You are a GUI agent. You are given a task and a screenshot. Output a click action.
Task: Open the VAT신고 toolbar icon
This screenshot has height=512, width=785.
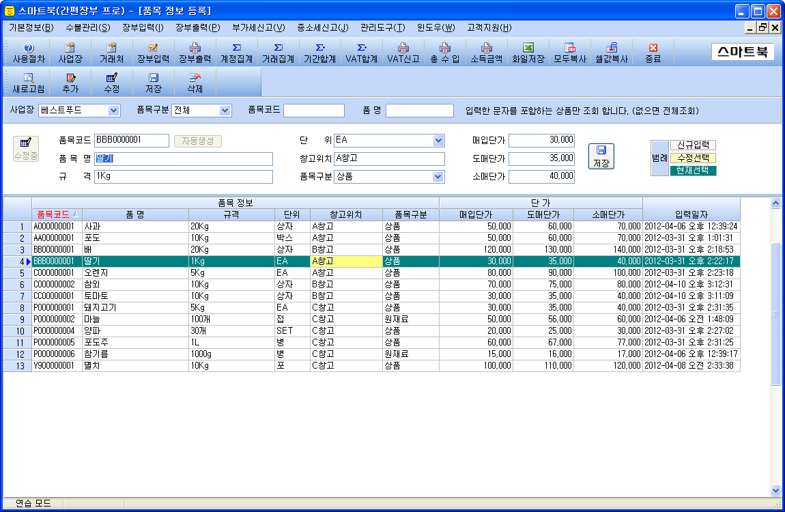[x=403, y=53]
